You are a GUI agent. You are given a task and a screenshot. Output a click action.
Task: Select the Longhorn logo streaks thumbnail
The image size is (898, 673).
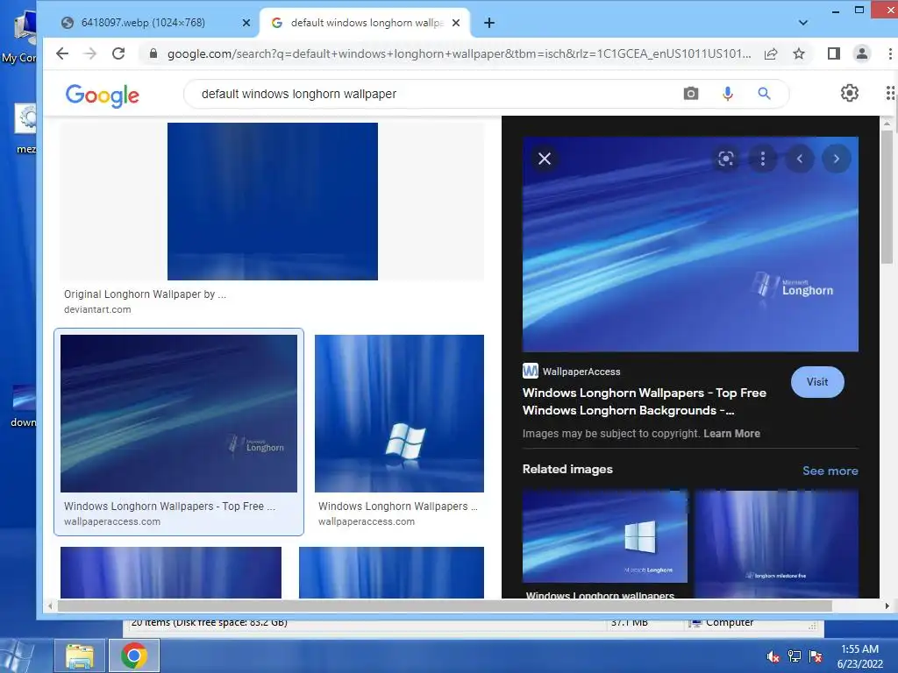coord(179,414)
